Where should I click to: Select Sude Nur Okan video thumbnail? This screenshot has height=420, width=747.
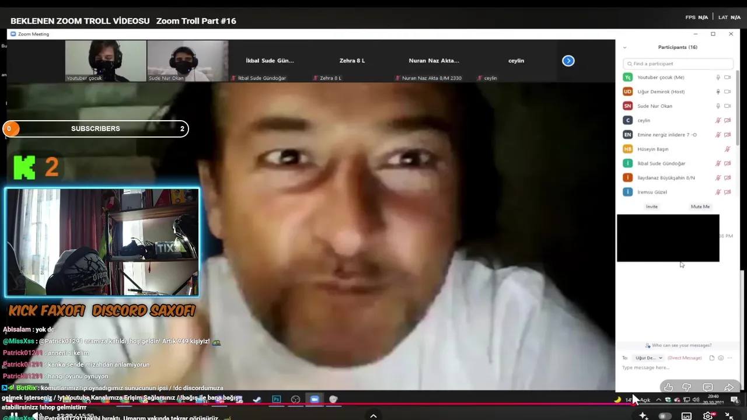click(x=187, y=61)
